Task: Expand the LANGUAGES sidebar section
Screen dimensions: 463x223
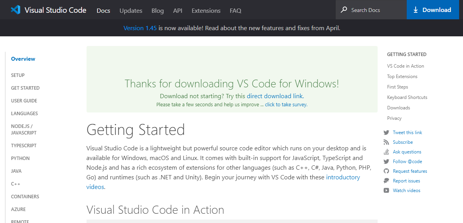Action: (24, 114)
